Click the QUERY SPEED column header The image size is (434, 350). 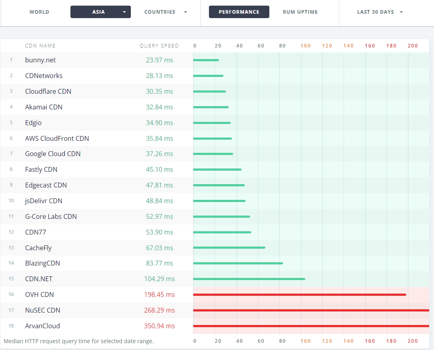click(159, 45)
